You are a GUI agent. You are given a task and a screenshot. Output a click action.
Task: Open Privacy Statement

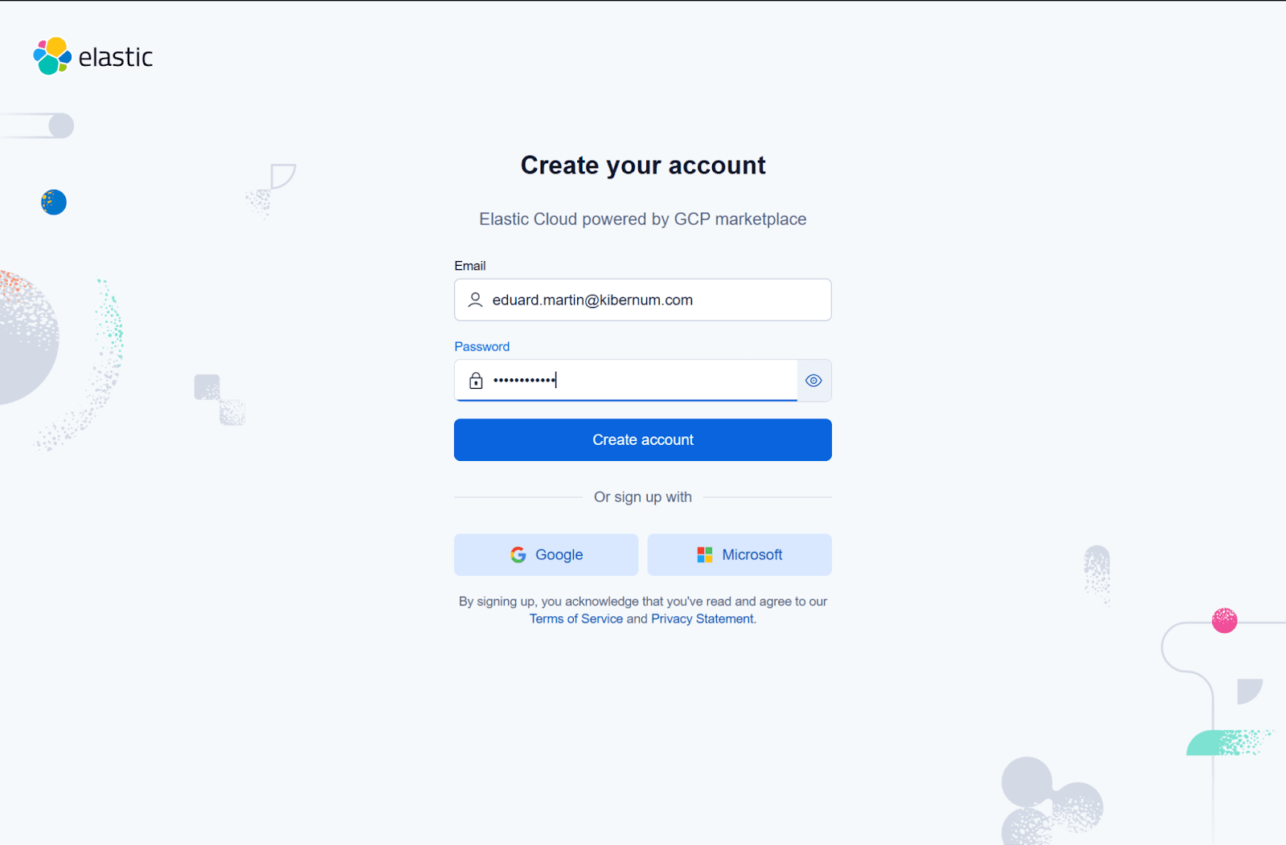pos(702,618)
